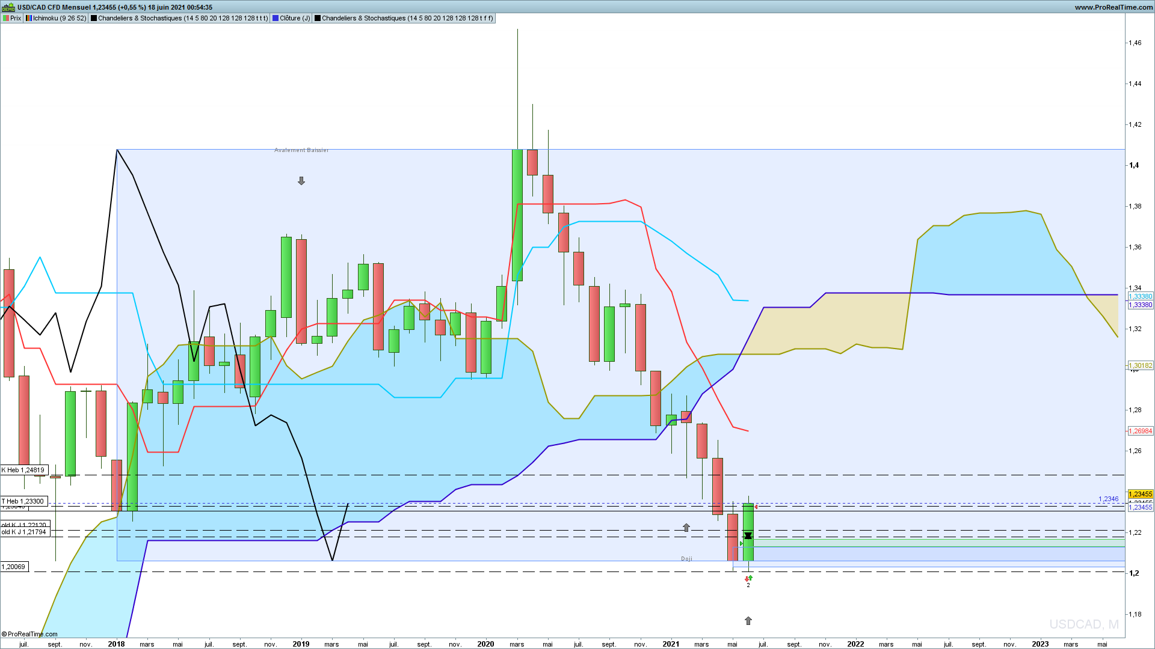Click the Avalement Baissier pattern label

coord(301,150)
